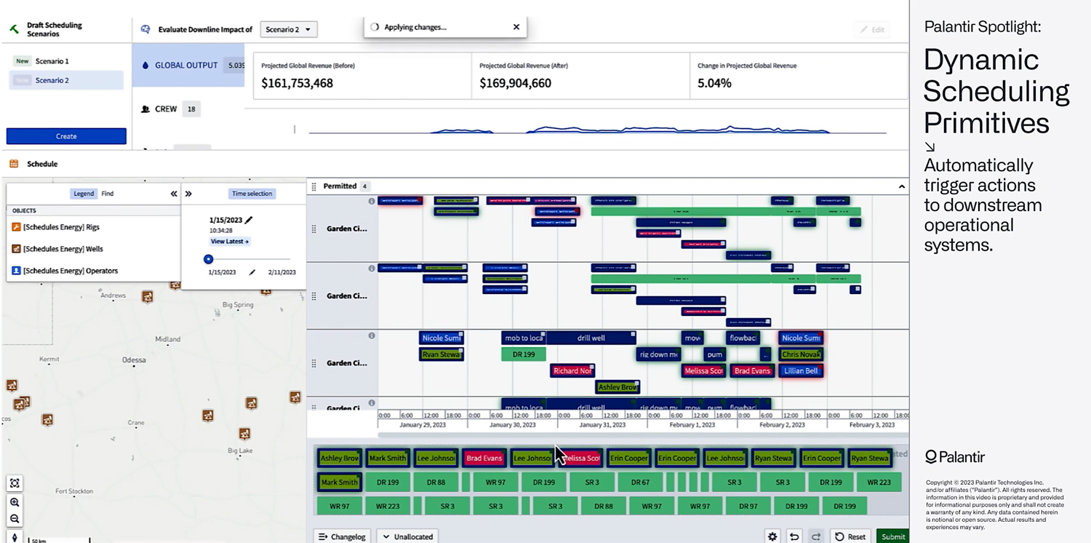Undo the last schedule change
The height and width of the screenshot is (543, 1091).
pyautogui.click(x=794, y=536)
